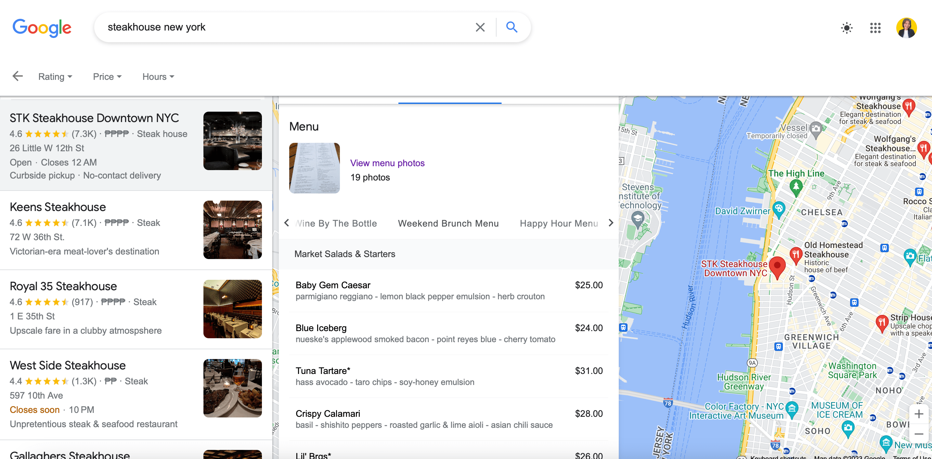Switch to the Weekend Brunch Menu tab
932x459 pixels.
click(448, 223)
